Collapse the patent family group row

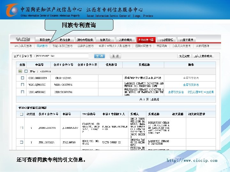click(20, 71)
